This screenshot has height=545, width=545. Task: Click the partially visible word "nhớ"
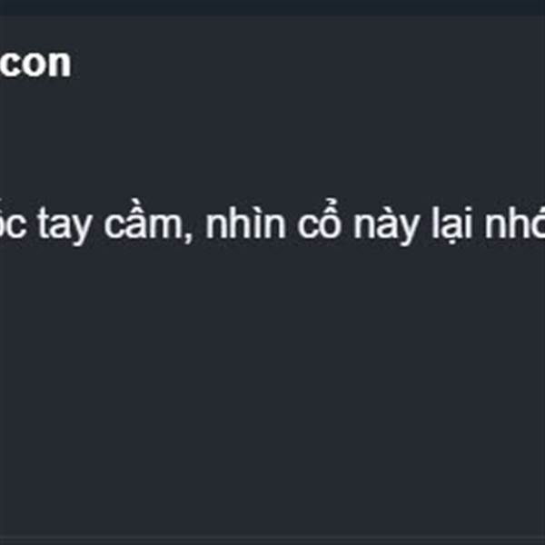point(515,221)
